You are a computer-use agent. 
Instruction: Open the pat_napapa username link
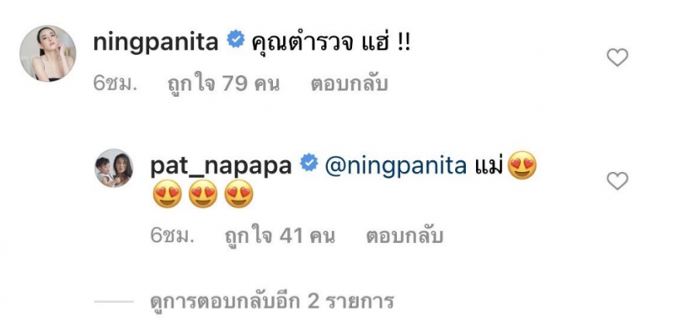click(221, 167)
